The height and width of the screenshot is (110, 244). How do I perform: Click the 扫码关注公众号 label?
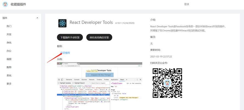[x=159, y=63]
